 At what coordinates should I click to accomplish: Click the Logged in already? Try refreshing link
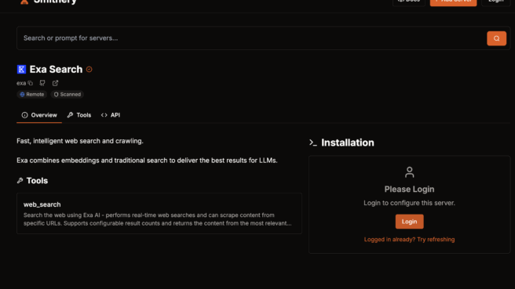[409, 240]
